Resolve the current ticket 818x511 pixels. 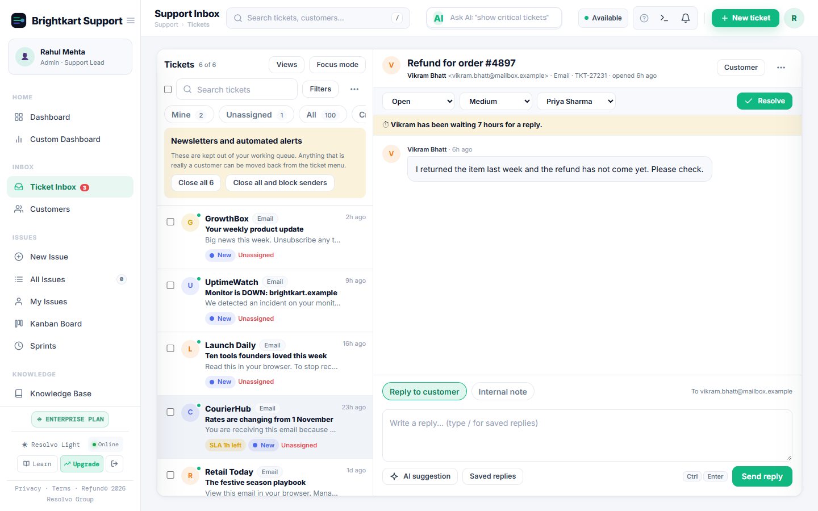coord(765,101)
